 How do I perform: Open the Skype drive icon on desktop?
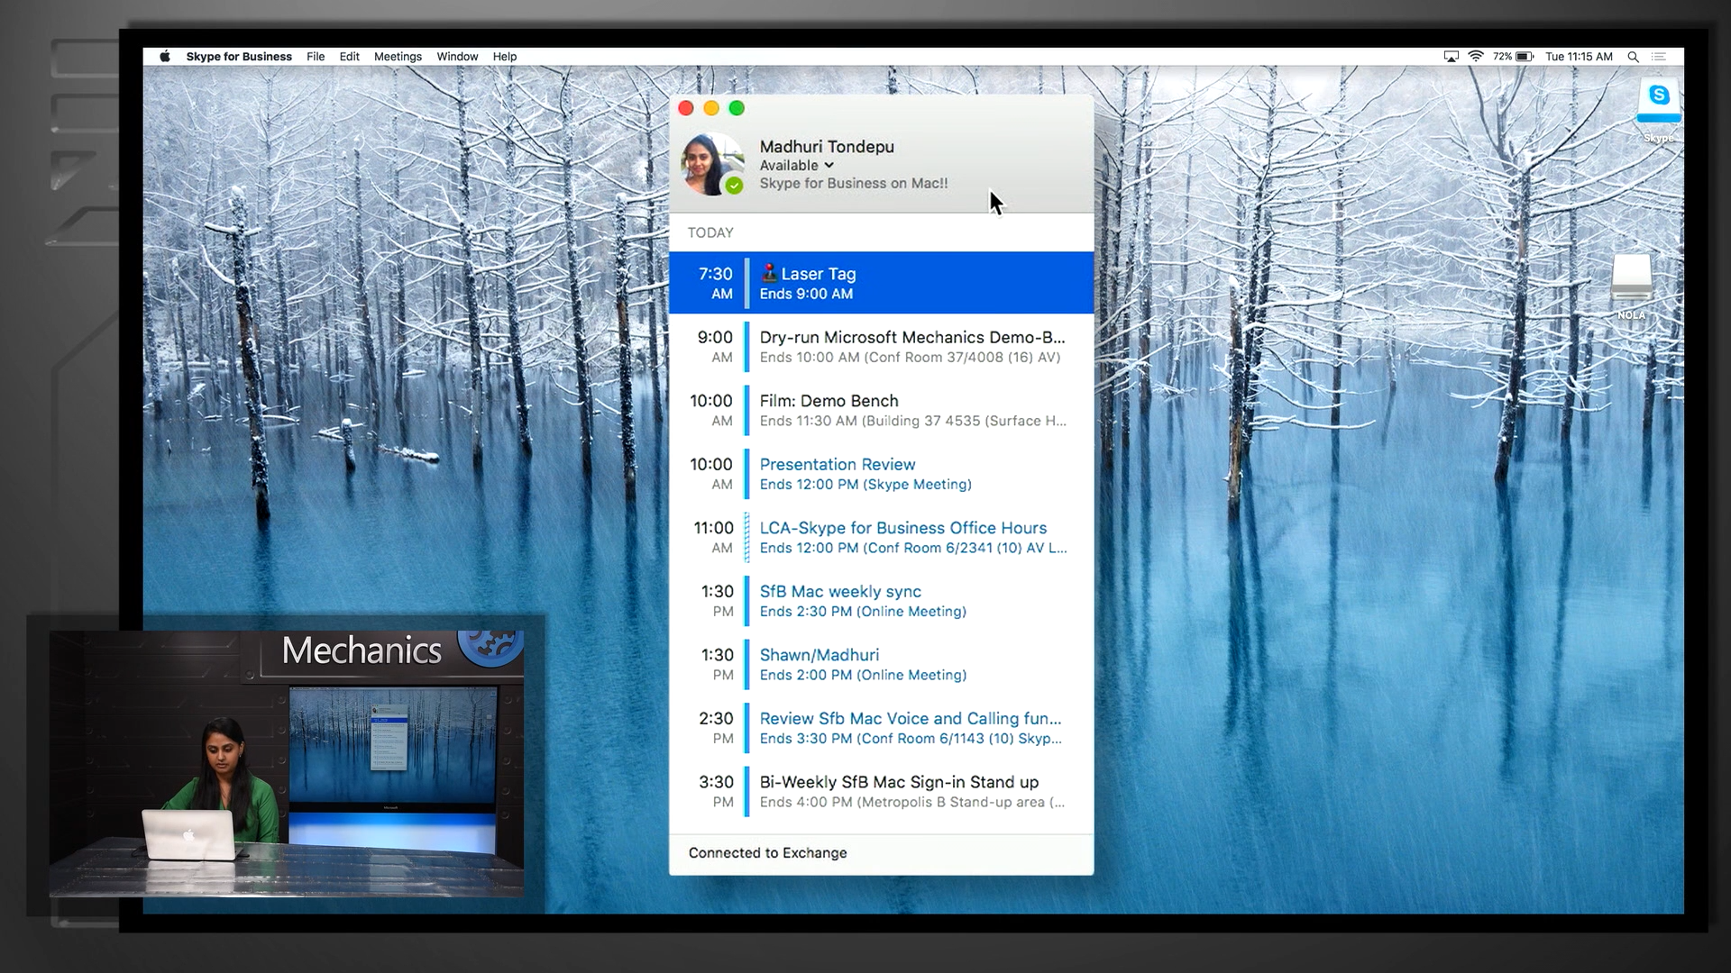pos(1659,102)
